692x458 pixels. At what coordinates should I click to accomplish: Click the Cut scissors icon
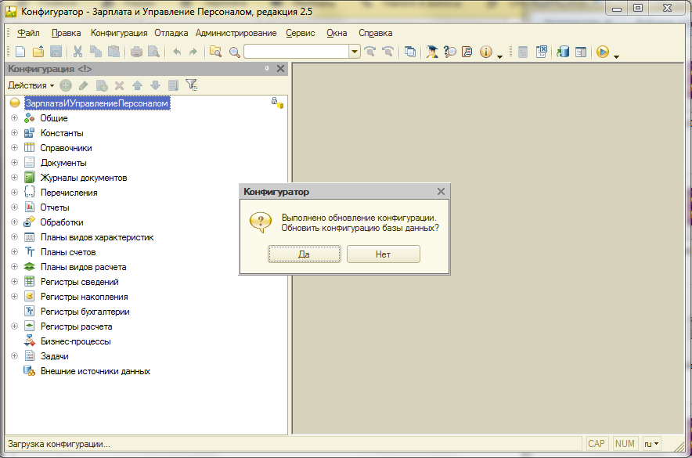[x=77, y=52]
